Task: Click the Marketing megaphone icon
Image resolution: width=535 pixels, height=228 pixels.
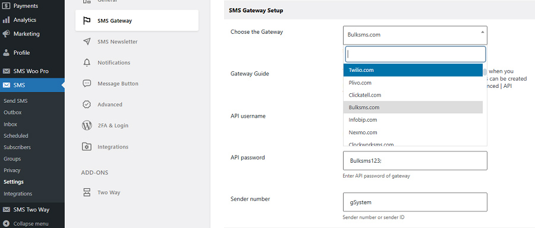Action: click(x=6, y=34)
